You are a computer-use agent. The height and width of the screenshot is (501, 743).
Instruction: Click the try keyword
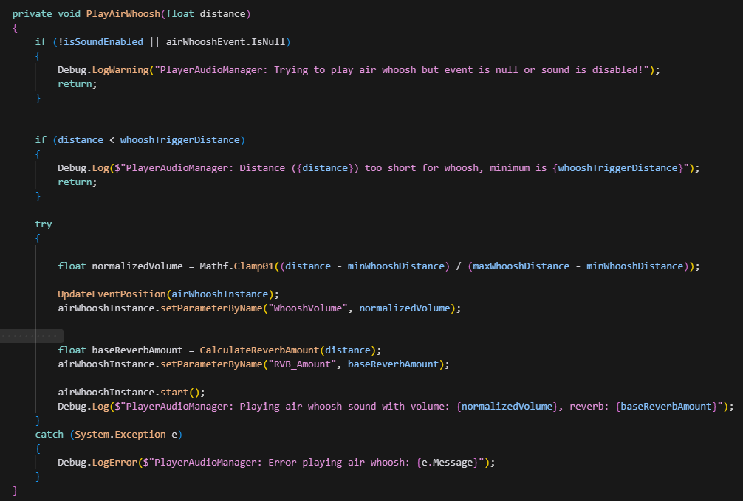coord(44,224)
